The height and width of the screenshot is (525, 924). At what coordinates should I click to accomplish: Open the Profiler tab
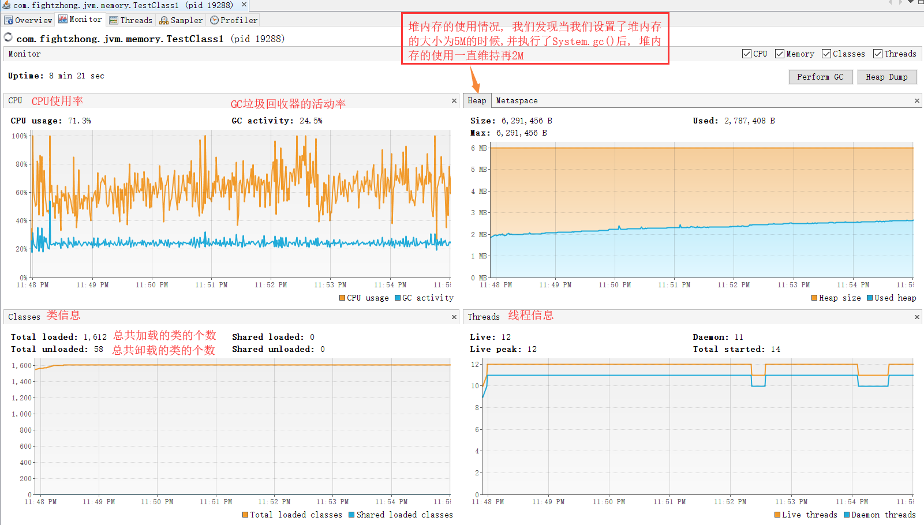click(234, 20)
